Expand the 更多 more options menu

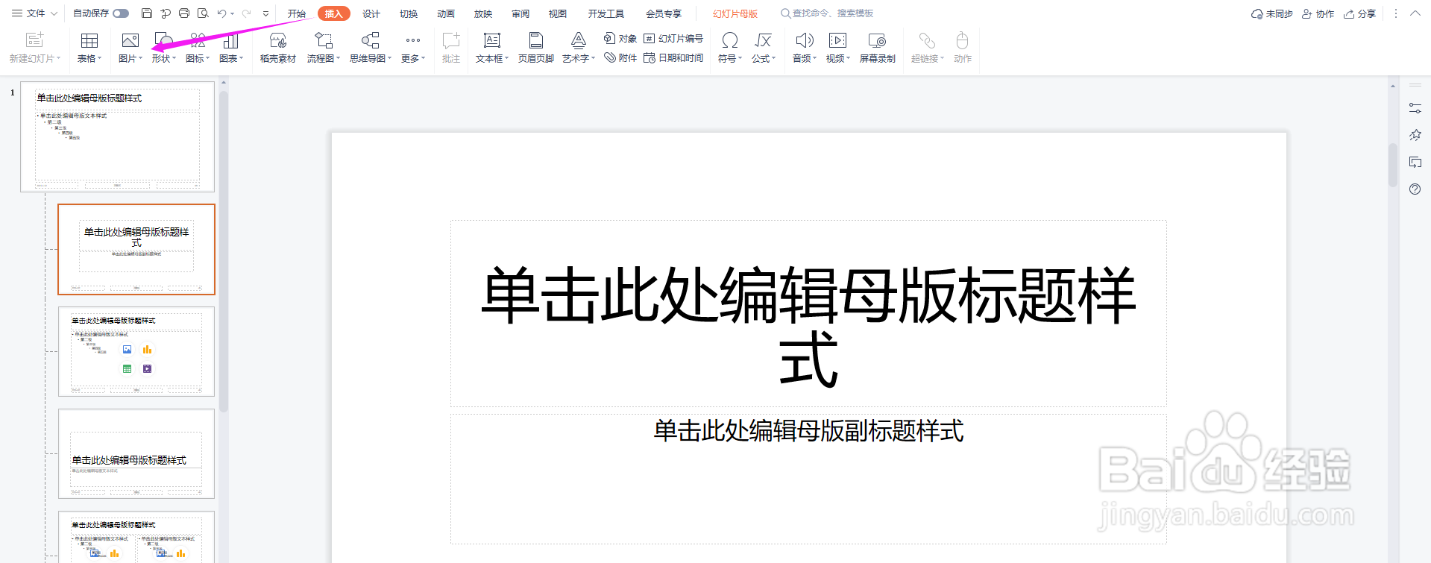[413, 47]
